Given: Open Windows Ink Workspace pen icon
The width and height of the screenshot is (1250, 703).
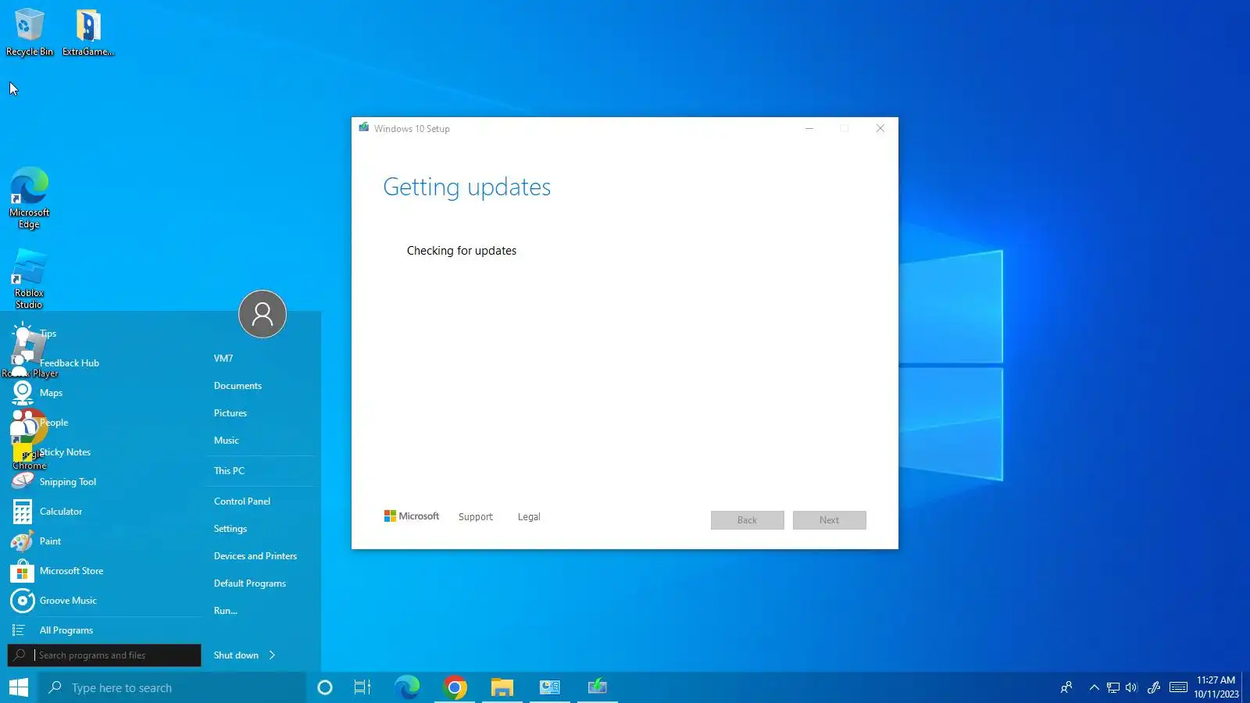Looking at the screenshot, I should pos(1154,687).
